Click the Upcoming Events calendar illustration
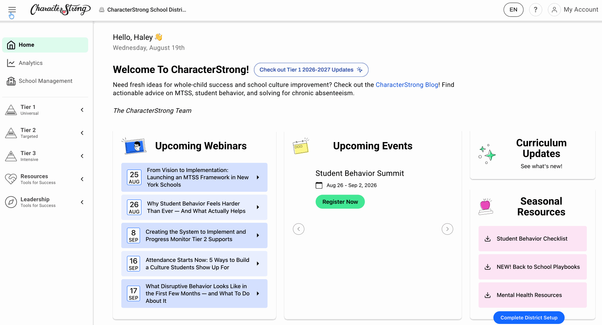Image resolution: width=602 pixels, height=325 pixels. tap(301, 146)
